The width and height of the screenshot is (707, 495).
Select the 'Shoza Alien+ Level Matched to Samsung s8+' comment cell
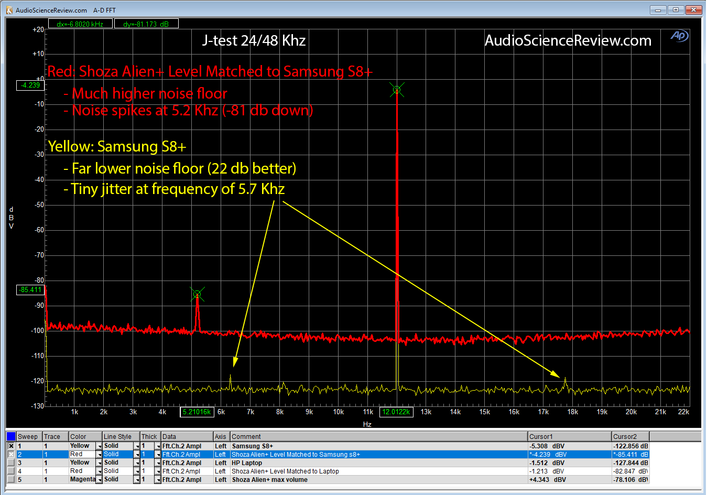pos(379,455)
